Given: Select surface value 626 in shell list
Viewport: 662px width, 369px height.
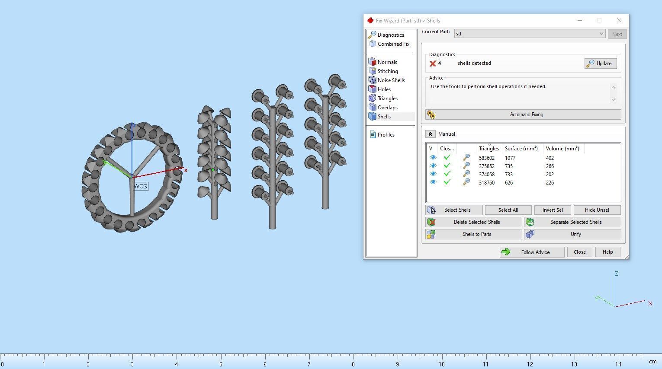Looking at the screenshot, I should click(509, 183).
